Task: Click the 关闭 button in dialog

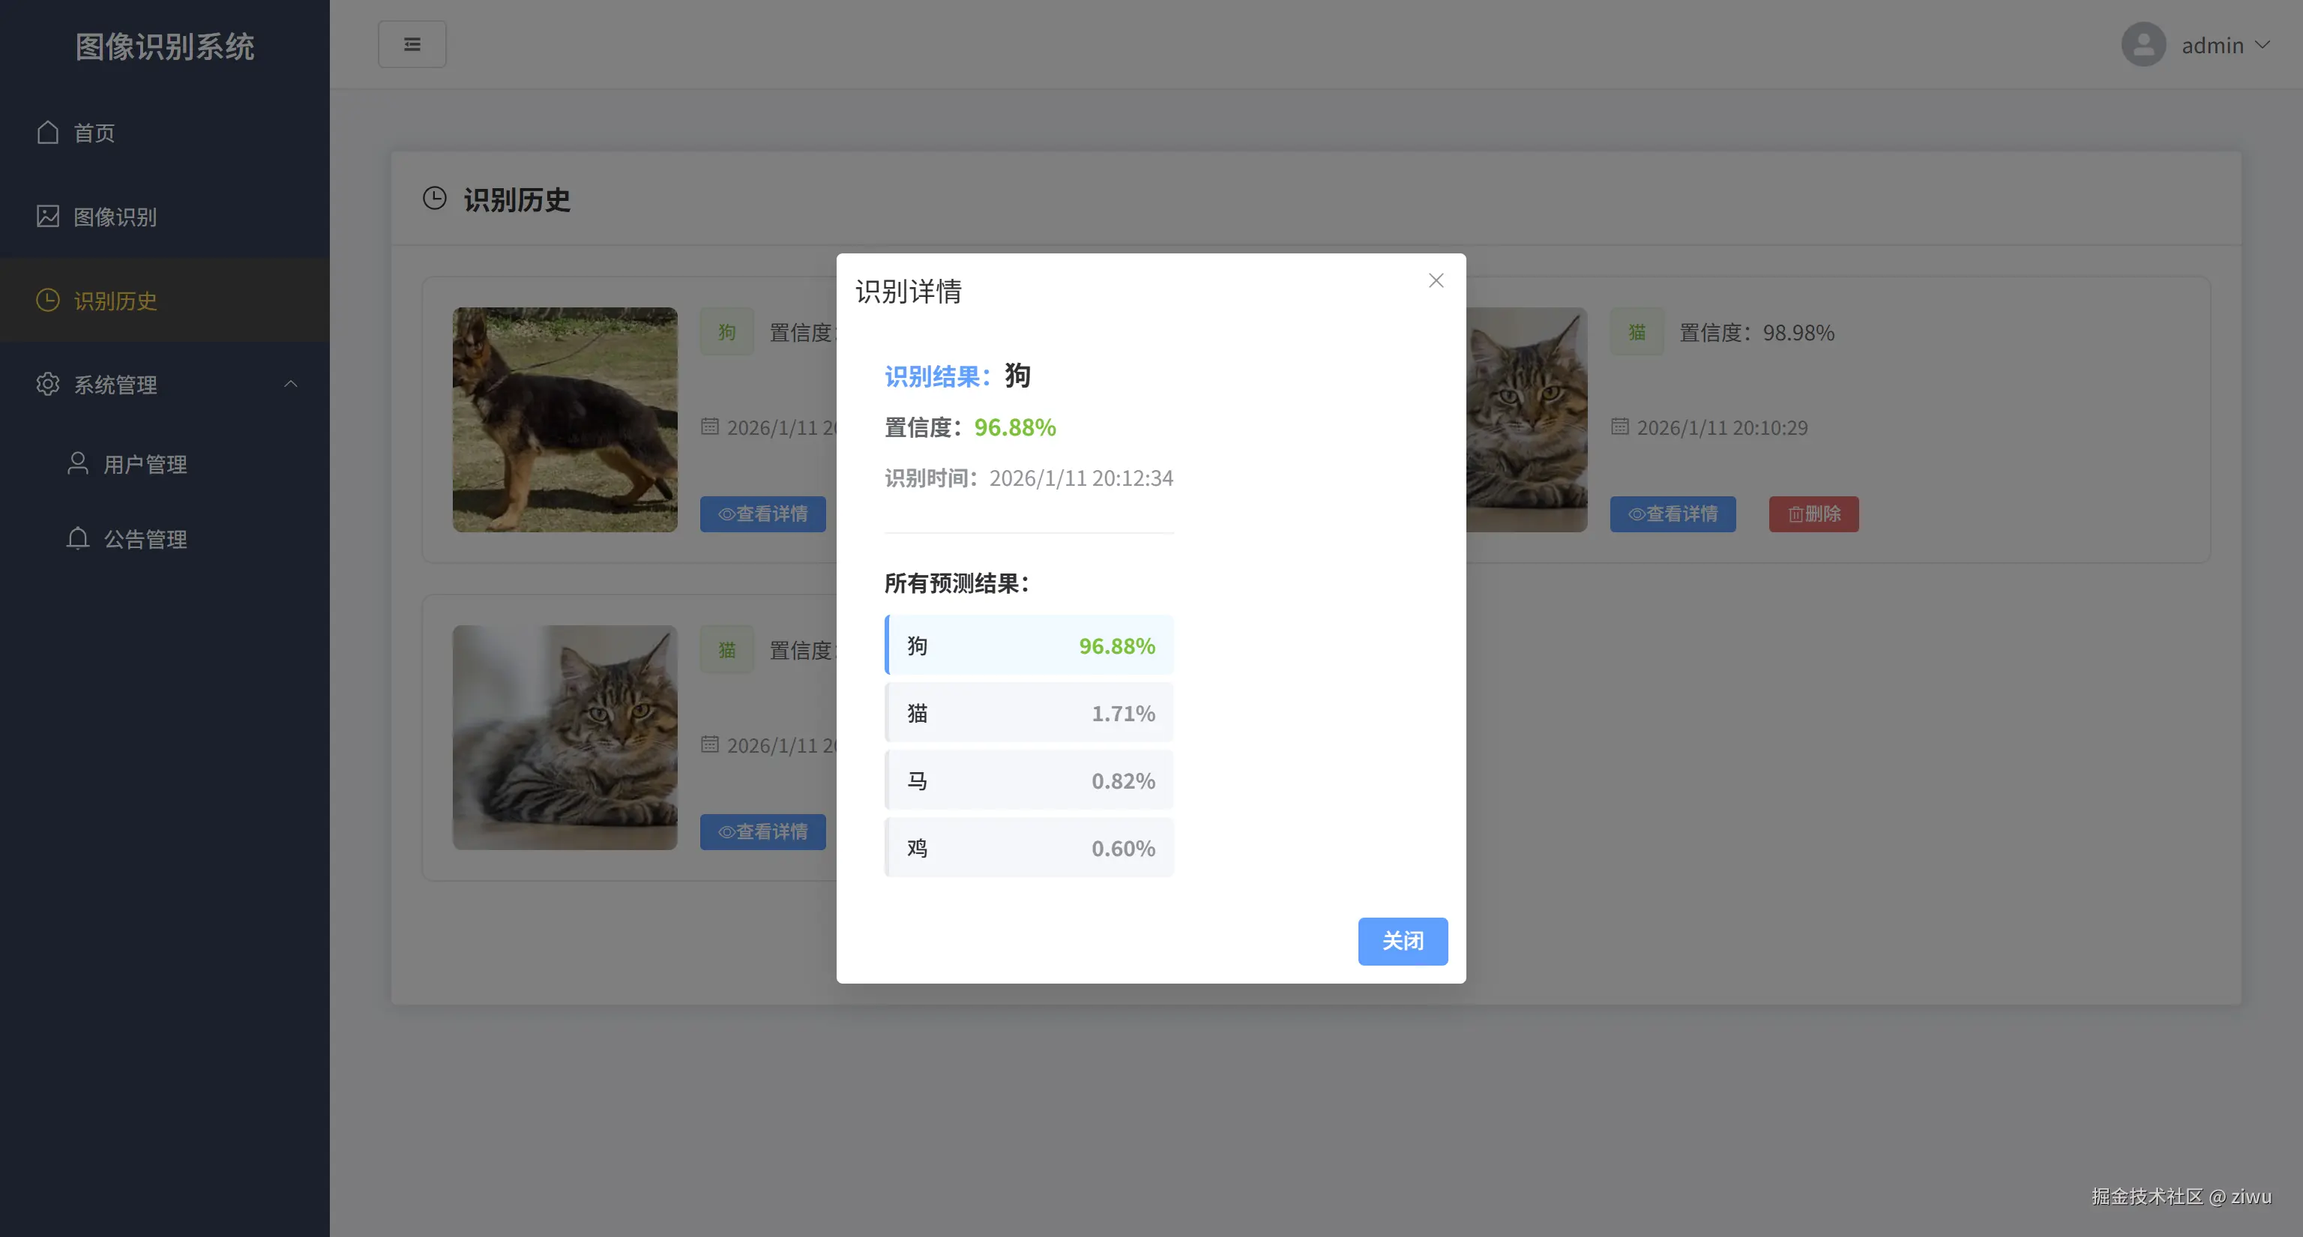Action: coord(1403,941)
